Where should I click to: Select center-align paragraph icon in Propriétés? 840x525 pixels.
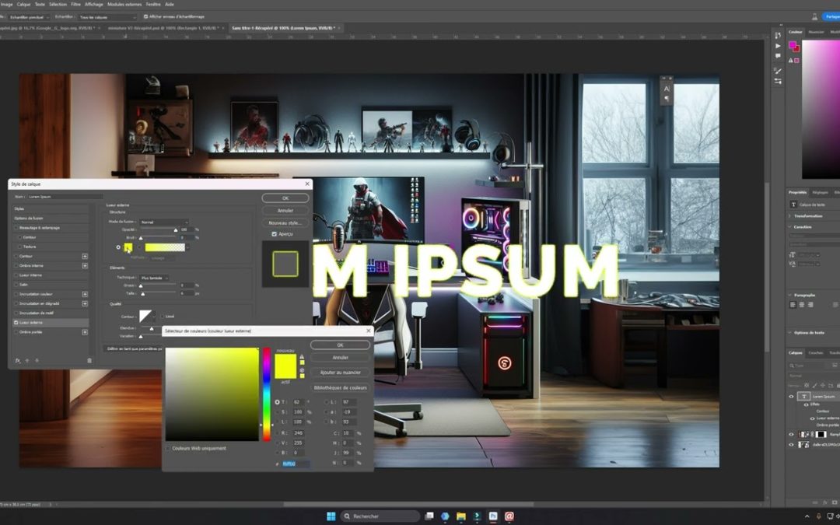tap(802, 304)
